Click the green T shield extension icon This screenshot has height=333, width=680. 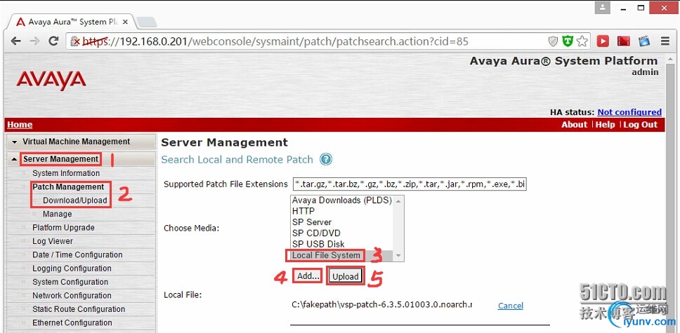[x=567, y=41]
